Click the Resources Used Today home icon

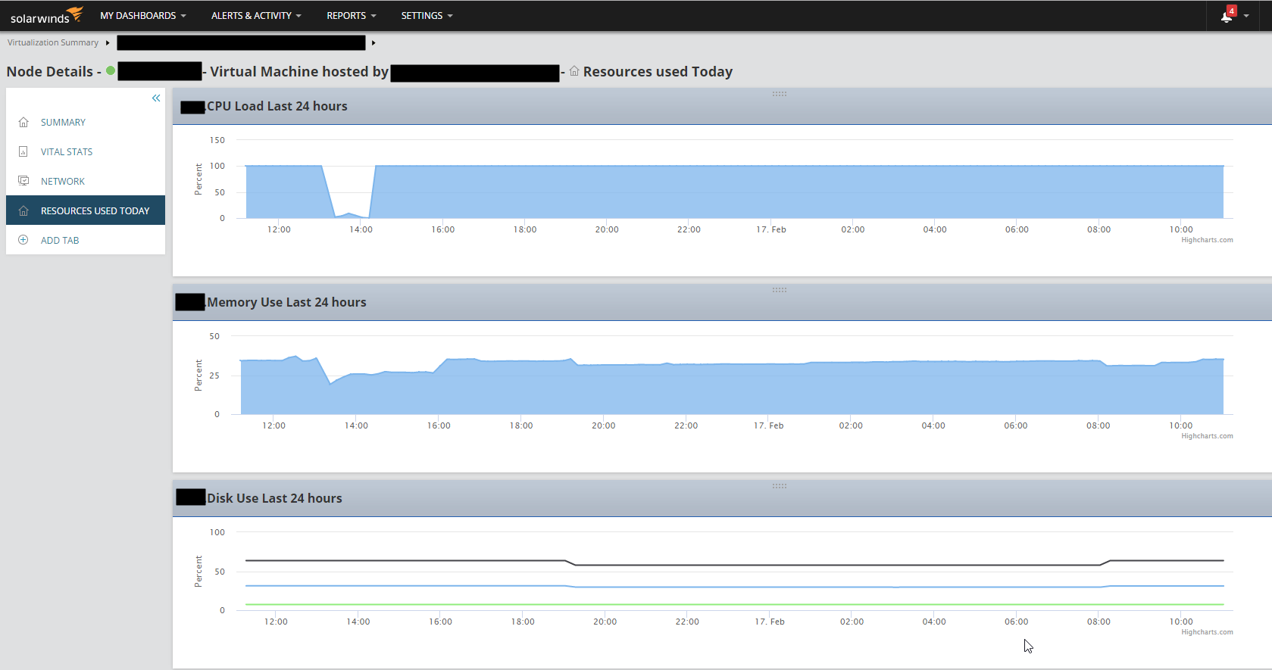23,210
